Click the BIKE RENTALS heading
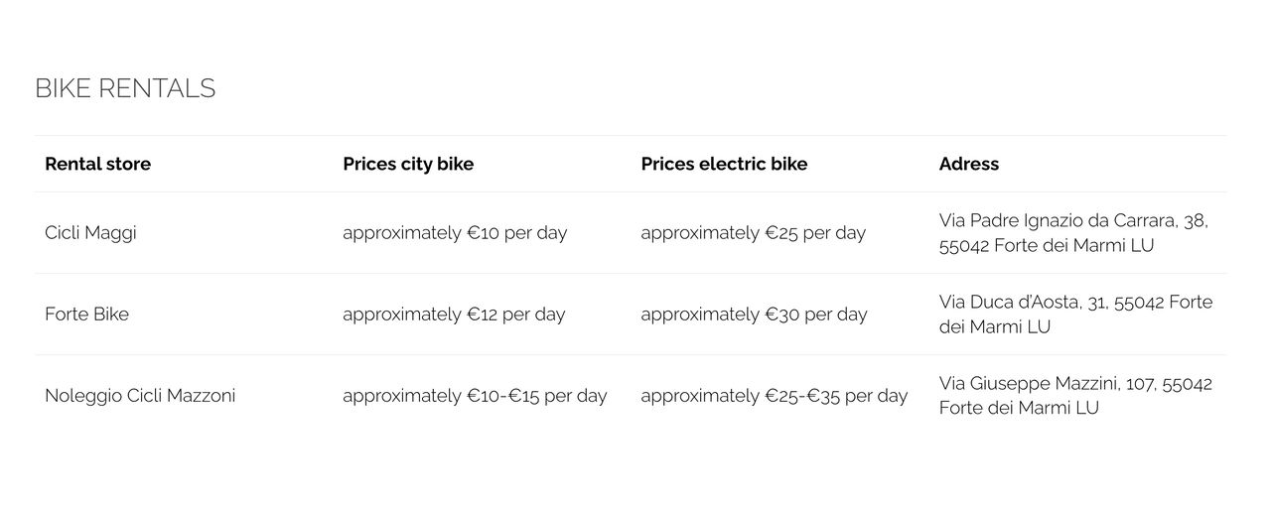1271x505 pixels. click(x=125, y=88)
